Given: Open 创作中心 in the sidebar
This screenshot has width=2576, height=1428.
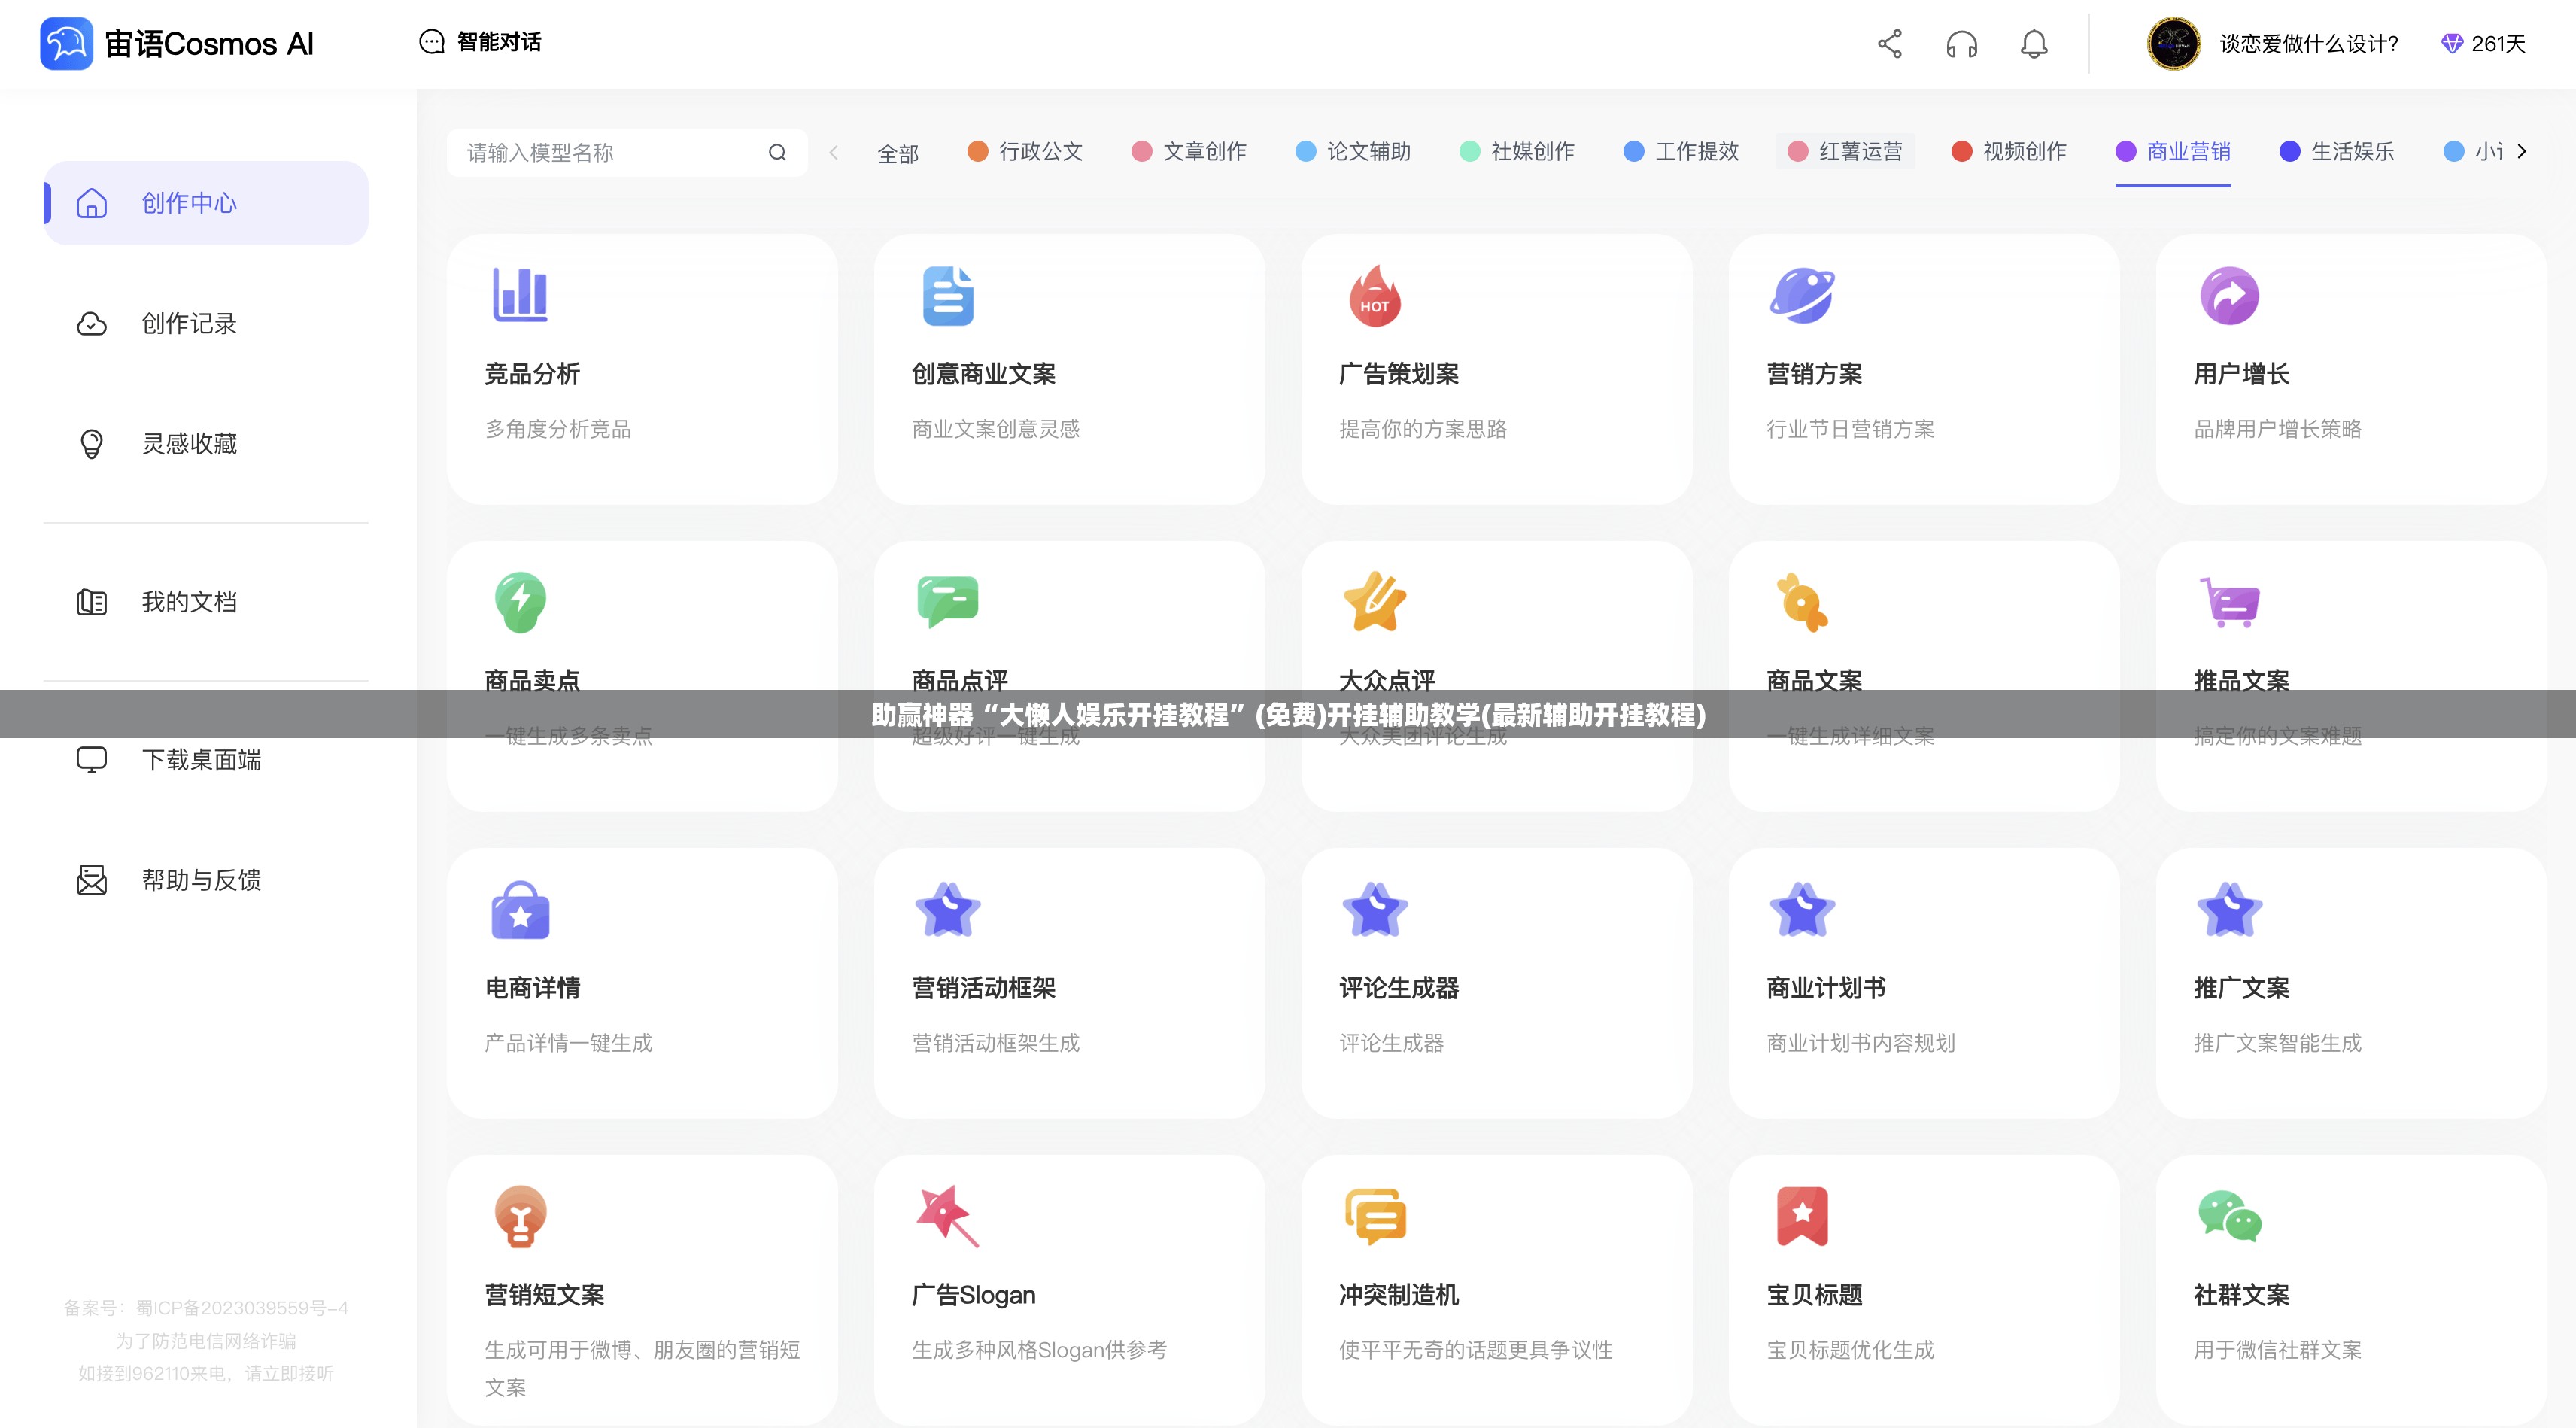Looking at the screenshot, I should pyautogui.click(x=206, y=203).
